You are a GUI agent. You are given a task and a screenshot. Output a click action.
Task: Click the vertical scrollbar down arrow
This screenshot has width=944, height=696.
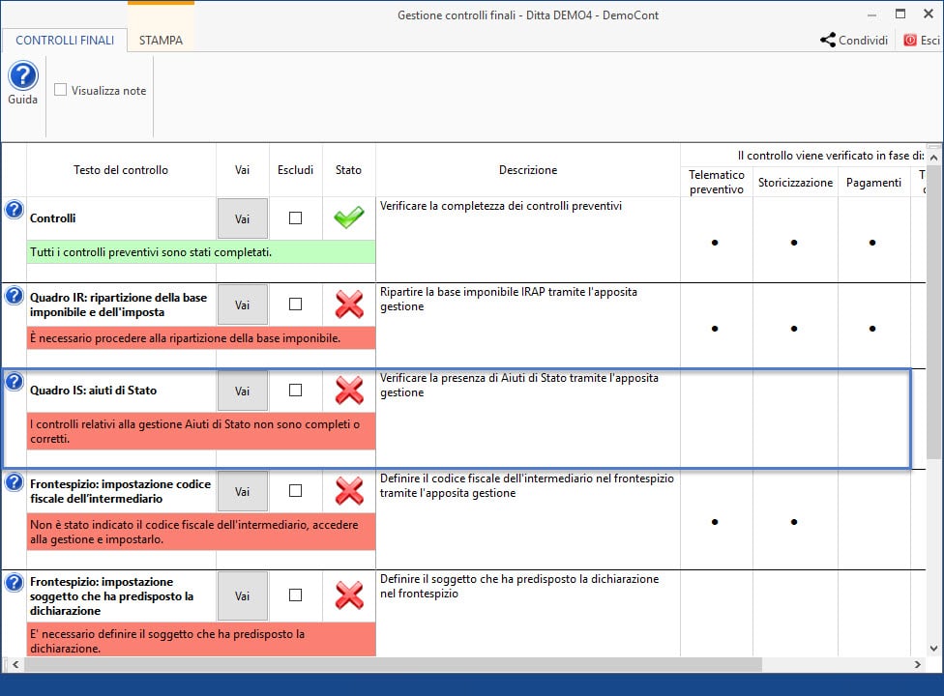click(934, 649)
